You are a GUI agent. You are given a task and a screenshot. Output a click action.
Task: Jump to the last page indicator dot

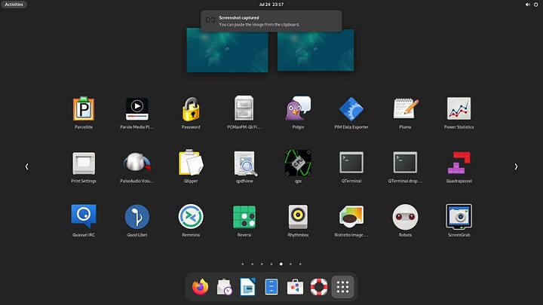point(300,264)
